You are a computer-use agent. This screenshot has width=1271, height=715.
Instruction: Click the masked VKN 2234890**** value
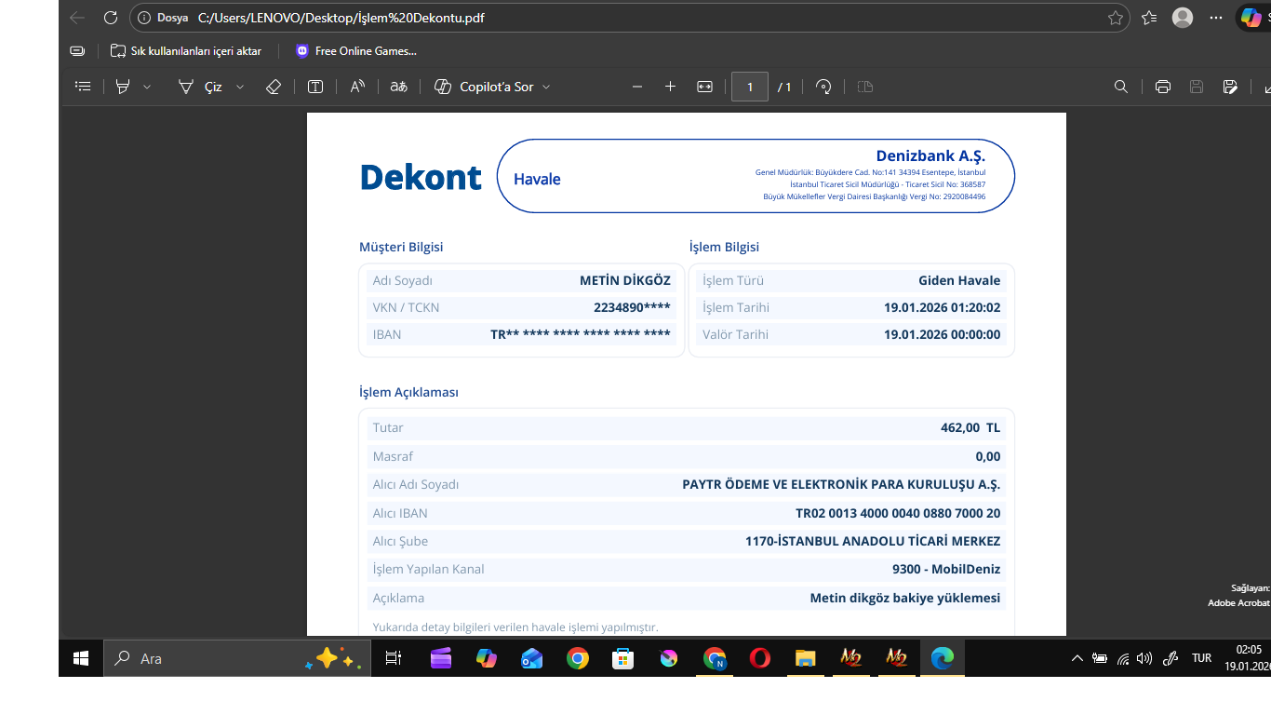pos(632,307)
